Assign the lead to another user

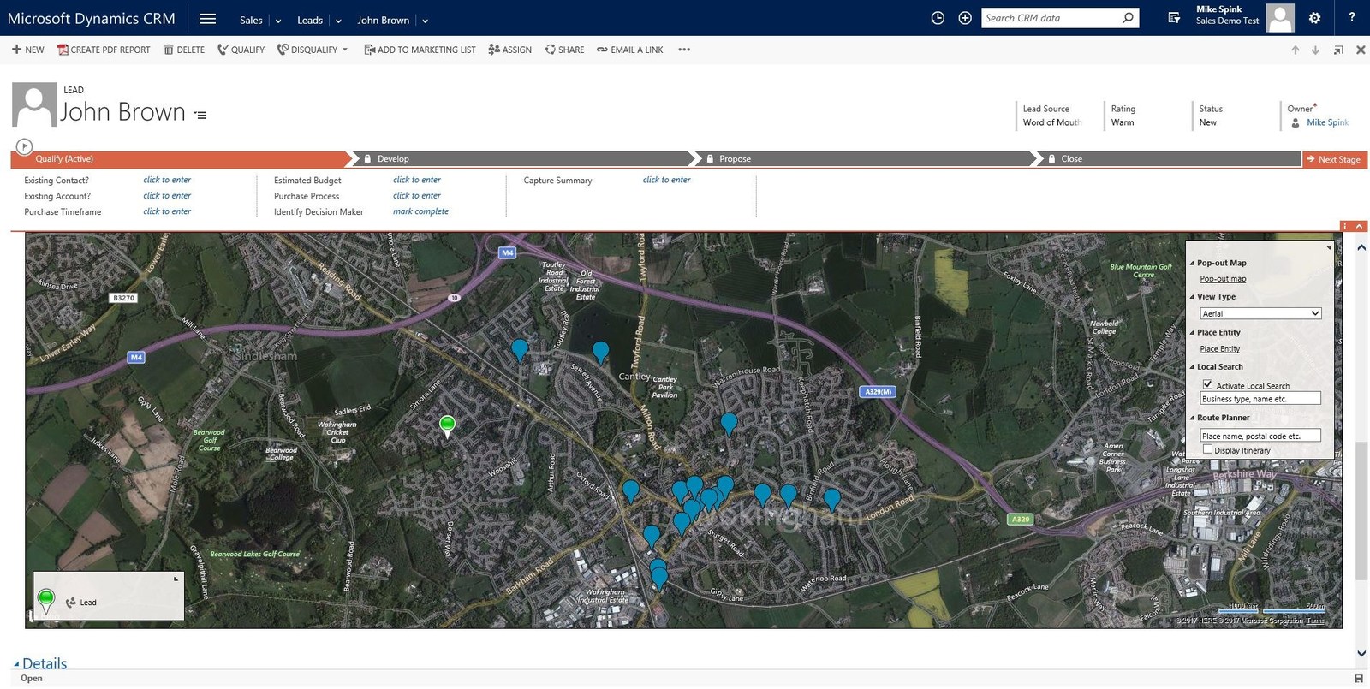point(509,50)
